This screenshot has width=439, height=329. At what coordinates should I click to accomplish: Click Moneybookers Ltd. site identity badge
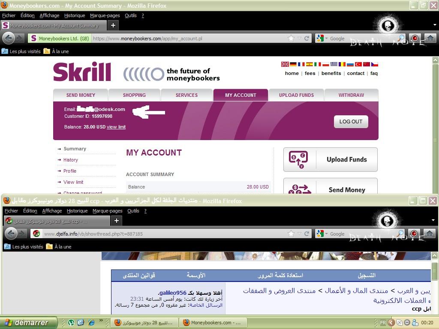click(x=60, y=38)
